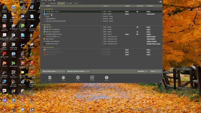
Task: Open the View menu
Action: tap(46, 1)
